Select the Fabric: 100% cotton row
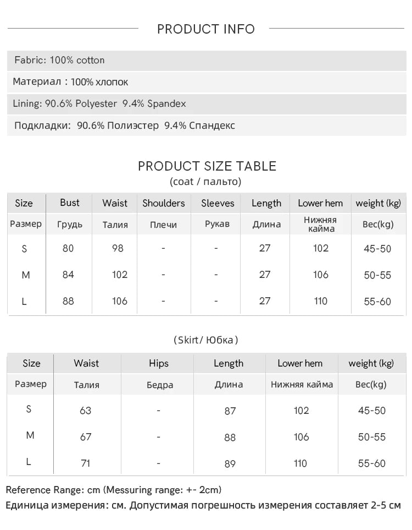The image size is (412, 530). (x=207, y=61)
